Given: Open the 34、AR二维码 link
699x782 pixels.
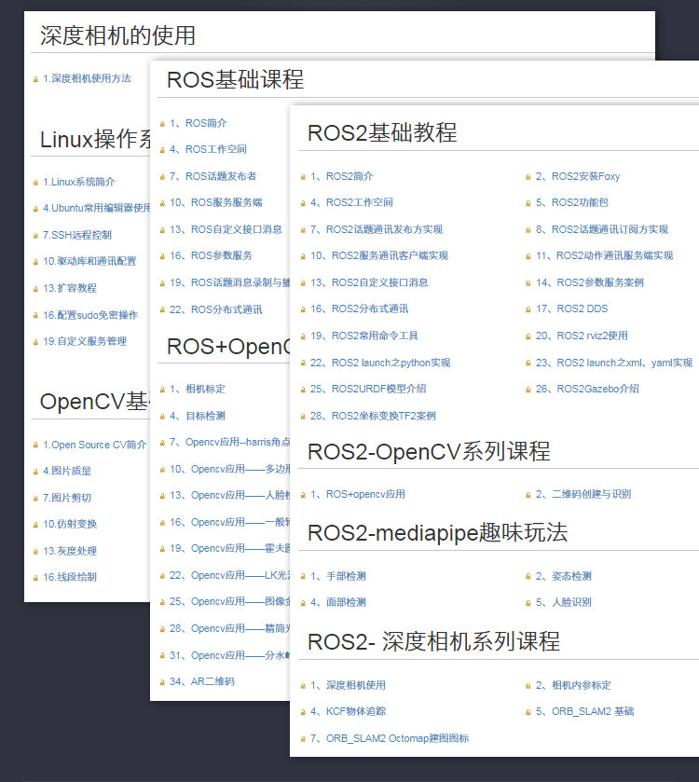Looking at the screenshot, I should click(202, 681).
